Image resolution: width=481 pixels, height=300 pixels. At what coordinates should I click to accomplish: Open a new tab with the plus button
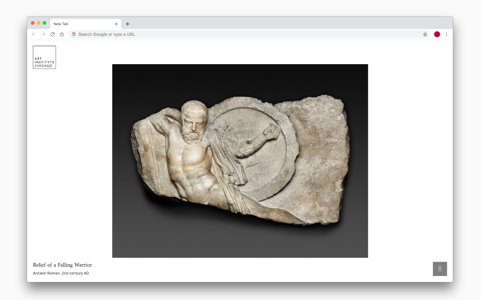(x=127, y=24)
